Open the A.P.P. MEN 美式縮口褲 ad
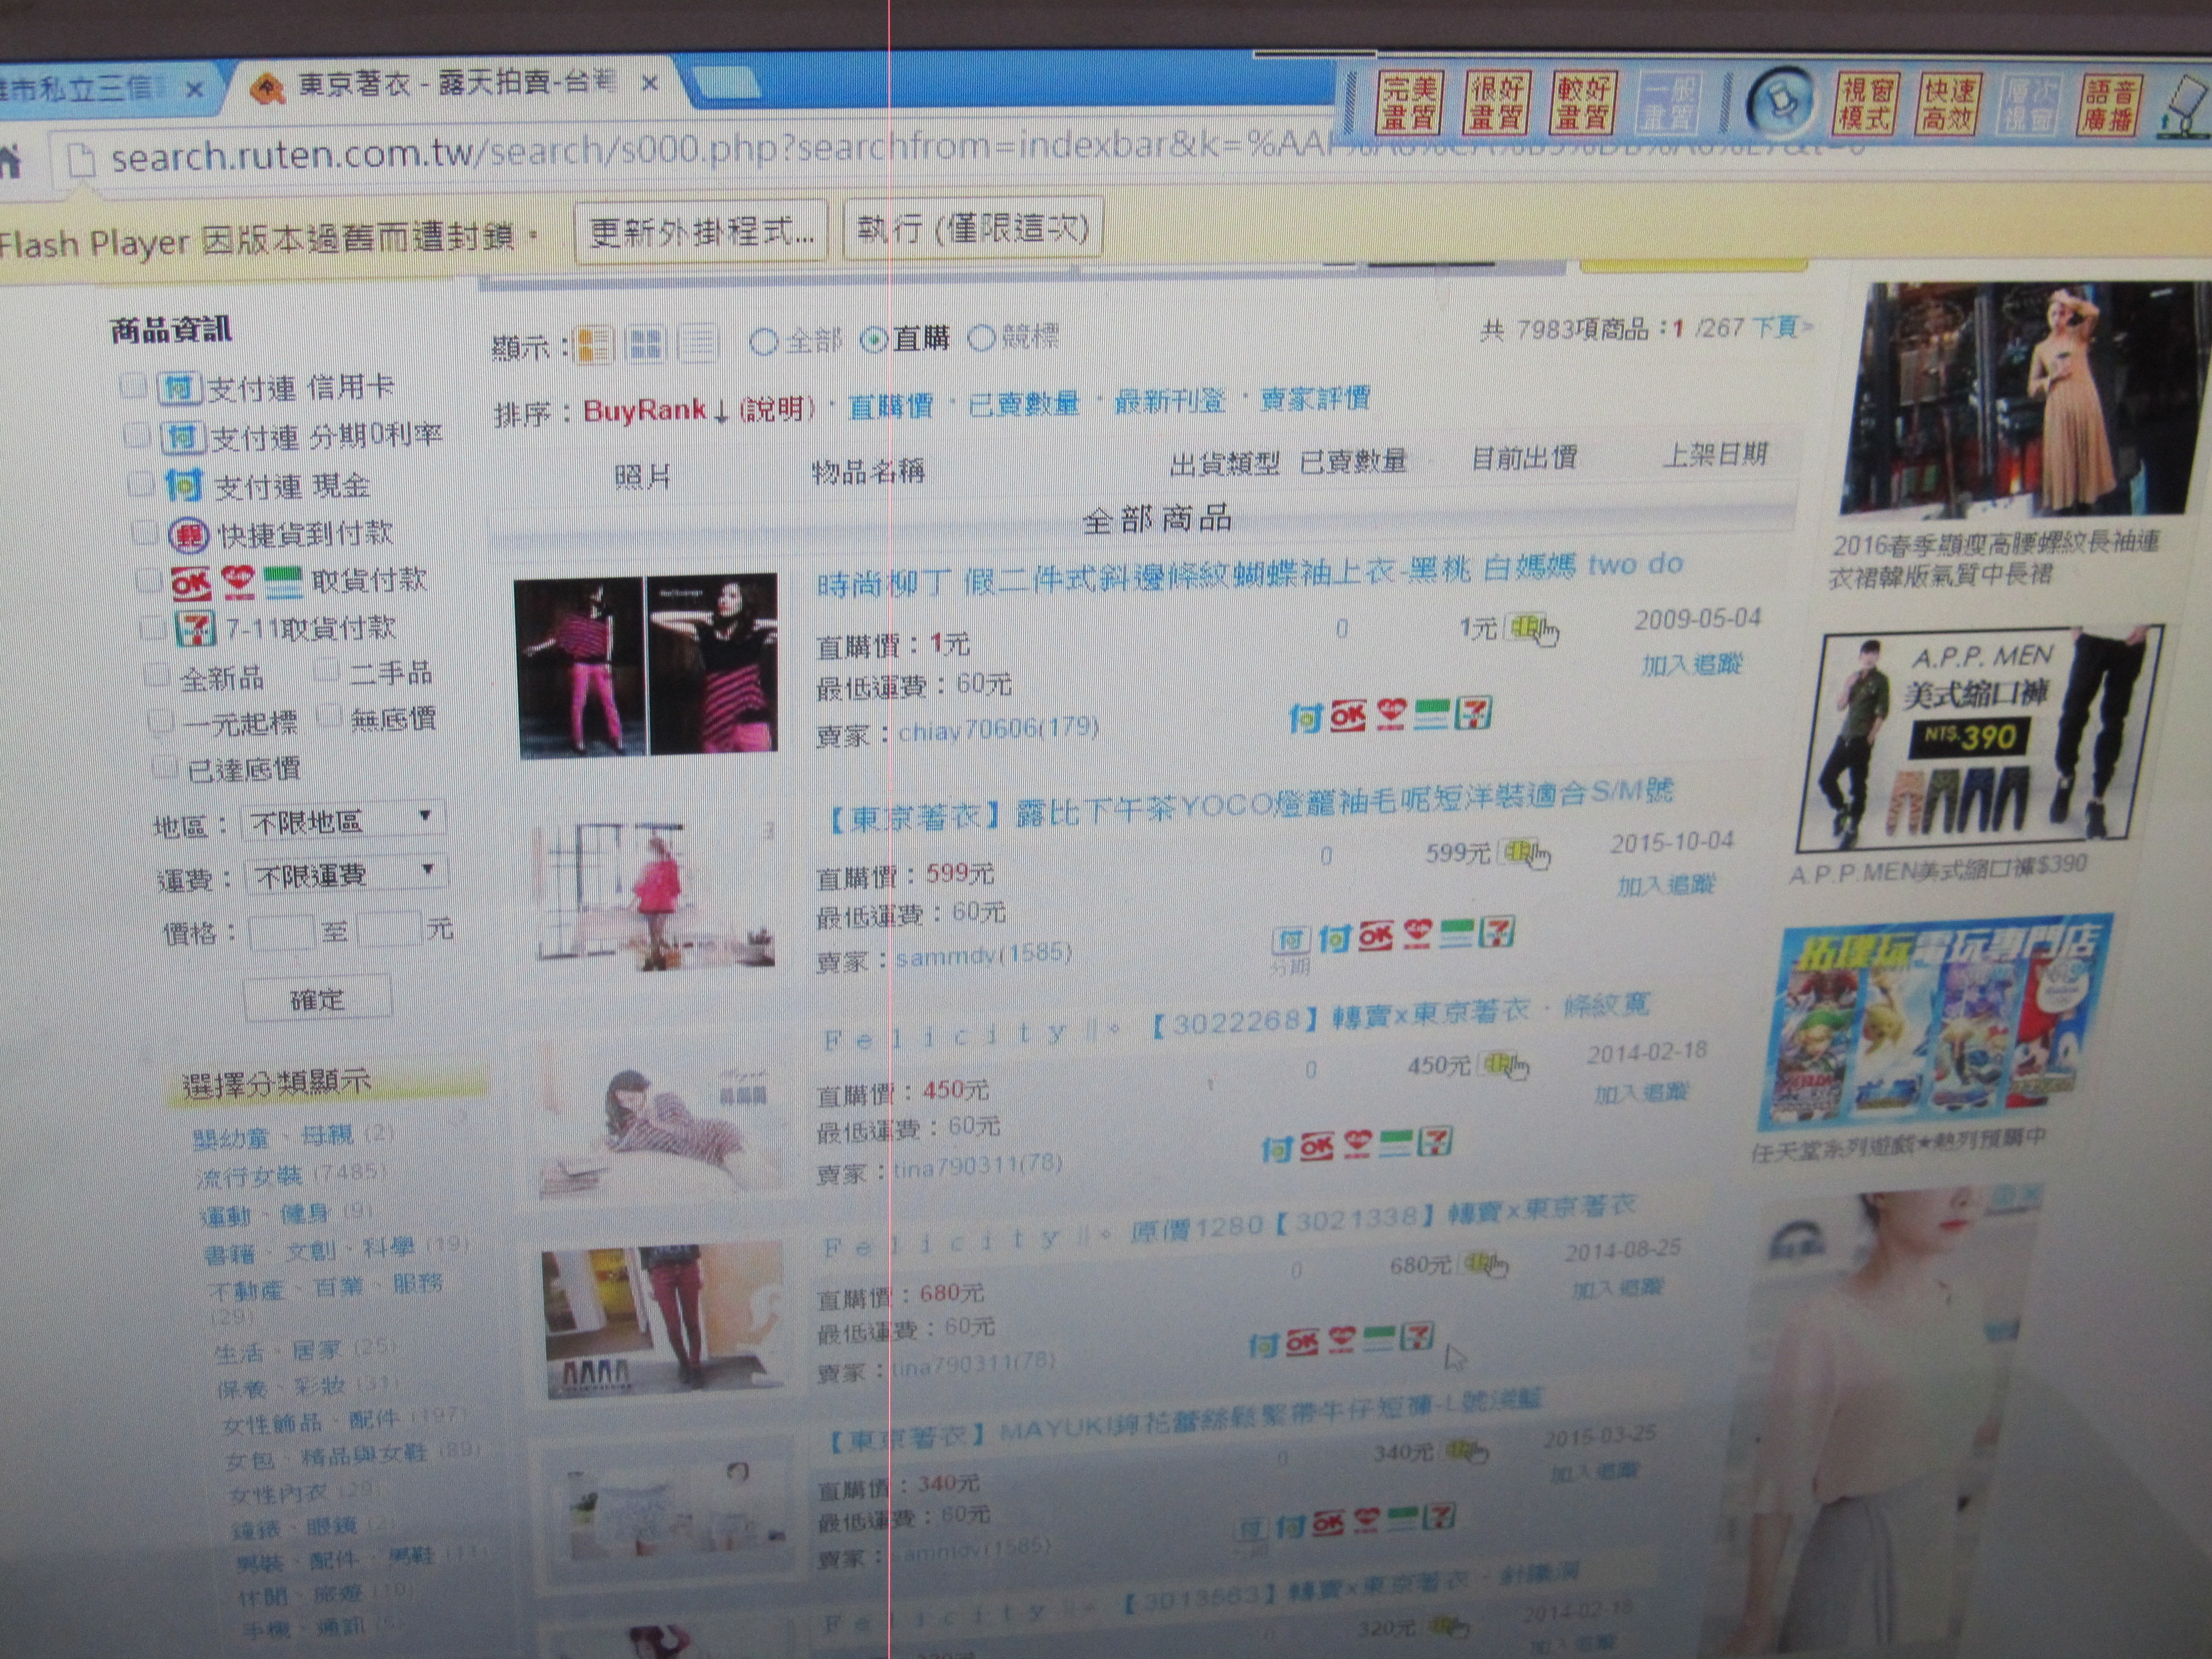 pos(1980,740)
